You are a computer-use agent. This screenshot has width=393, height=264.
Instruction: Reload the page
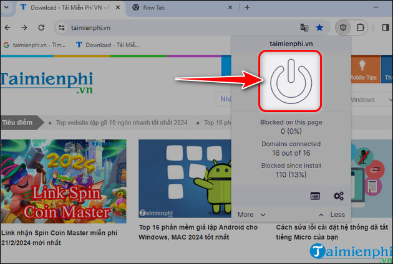(x=41, y=27)
